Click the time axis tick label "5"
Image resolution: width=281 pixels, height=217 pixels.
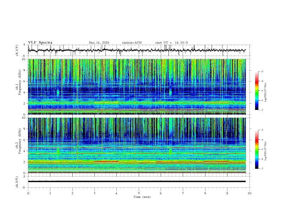coord(139,193)
